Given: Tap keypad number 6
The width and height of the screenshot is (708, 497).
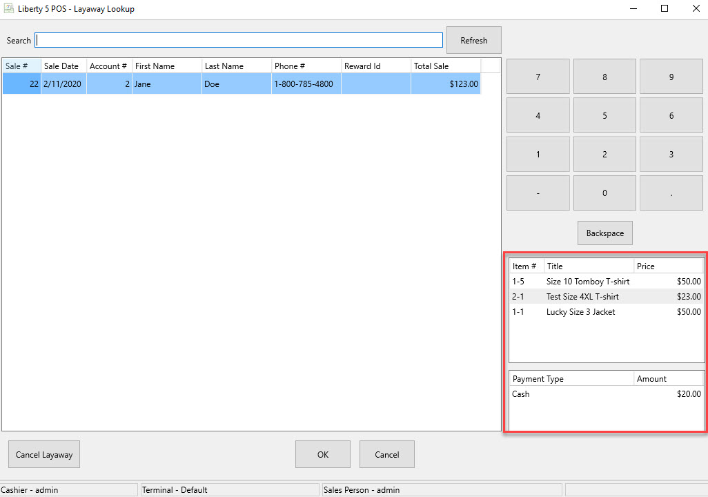Looking at the screenshot, I should 671,116.
